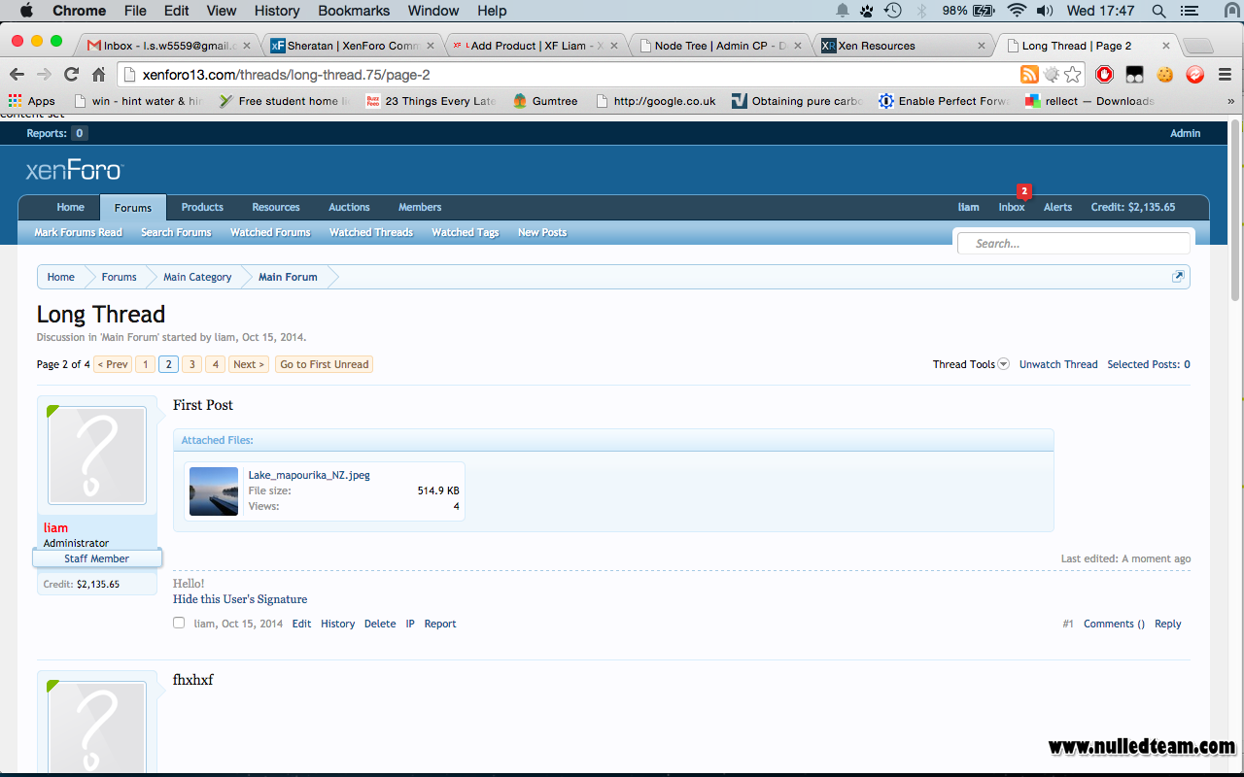Open the cookie extension icon

coord(1164,75)
